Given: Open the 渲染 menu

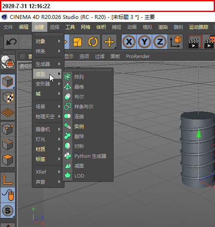Looking at the screenshot, I should pos(163,27).
